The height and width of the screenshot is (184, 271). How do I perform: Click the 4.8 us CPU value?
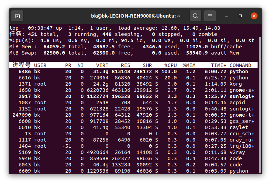pyautogui.click(x=45, y=40)
